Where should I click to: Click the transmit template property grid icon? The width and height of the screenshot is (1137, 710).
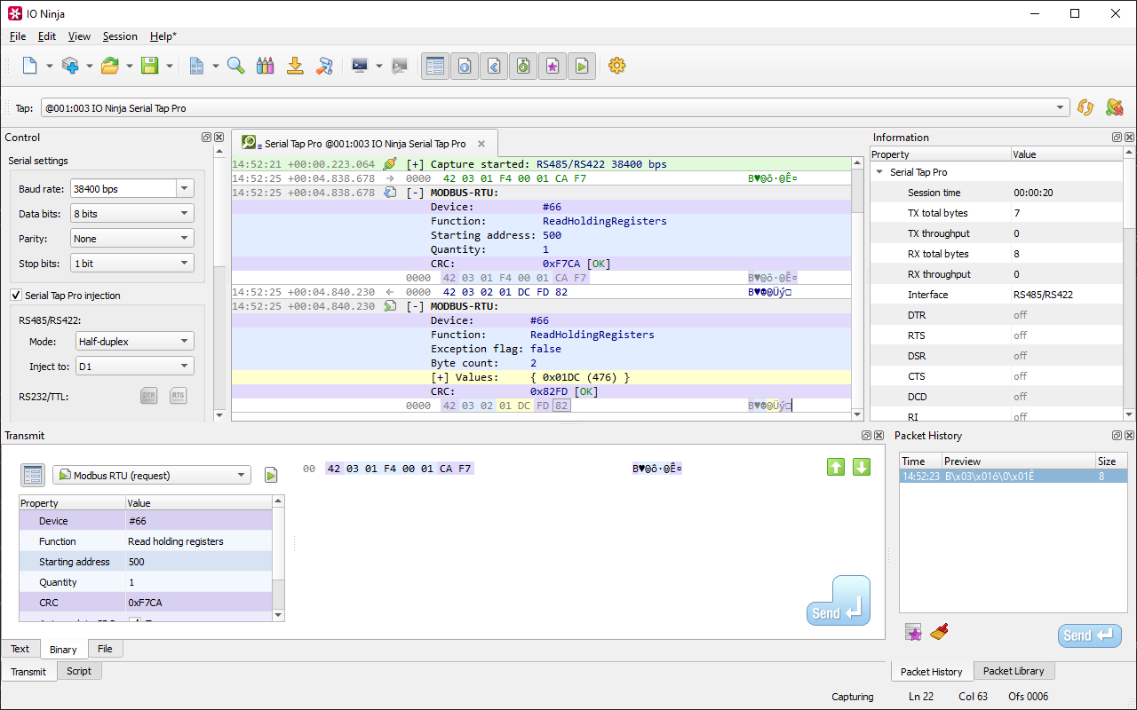(x=33, y=475)
